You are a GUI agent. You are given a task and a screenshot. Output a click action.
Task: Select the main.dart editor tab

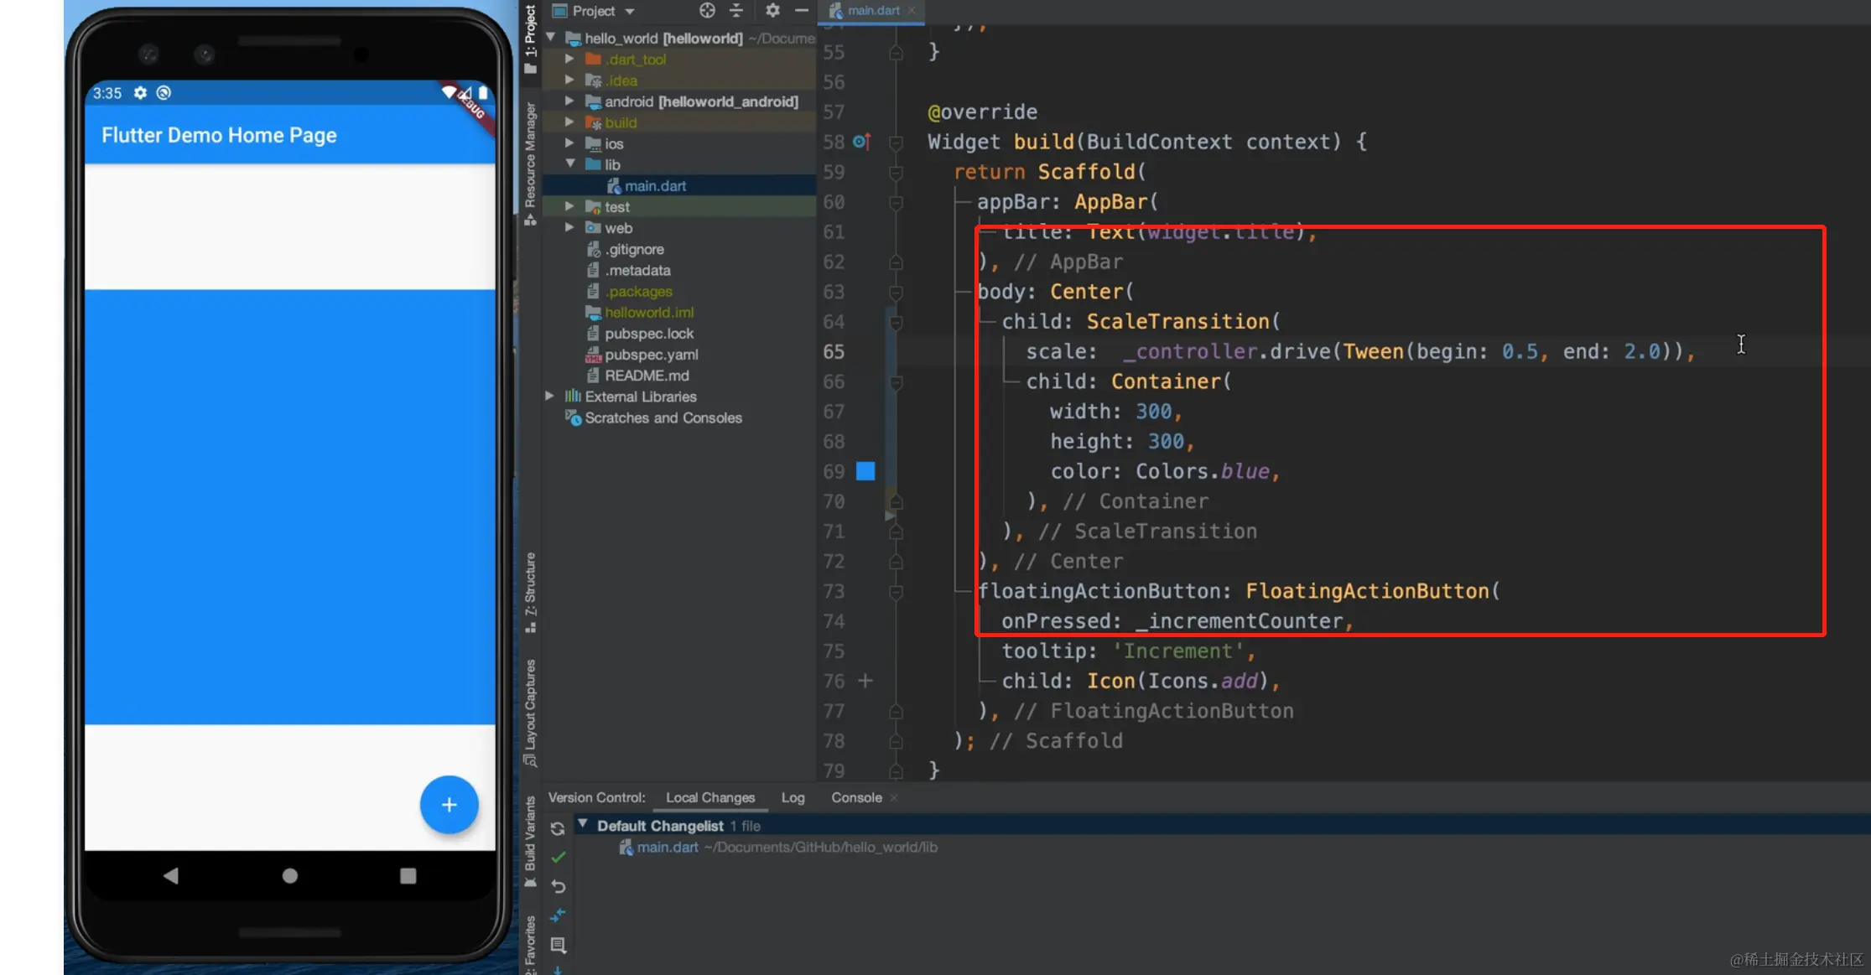(x=873, y=11)
